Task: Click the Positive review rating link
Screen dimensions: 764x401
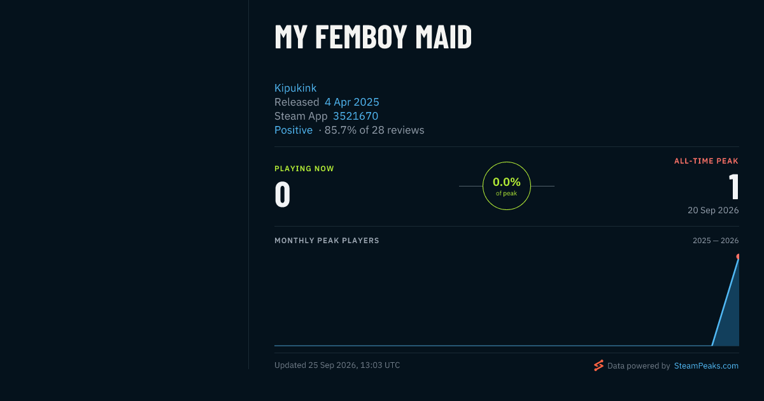Action: [294, 130]
